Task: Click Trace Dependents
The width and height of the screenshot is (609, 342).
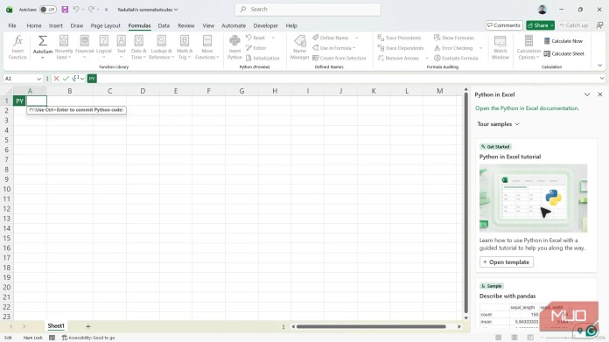Action: pos(401,48)
